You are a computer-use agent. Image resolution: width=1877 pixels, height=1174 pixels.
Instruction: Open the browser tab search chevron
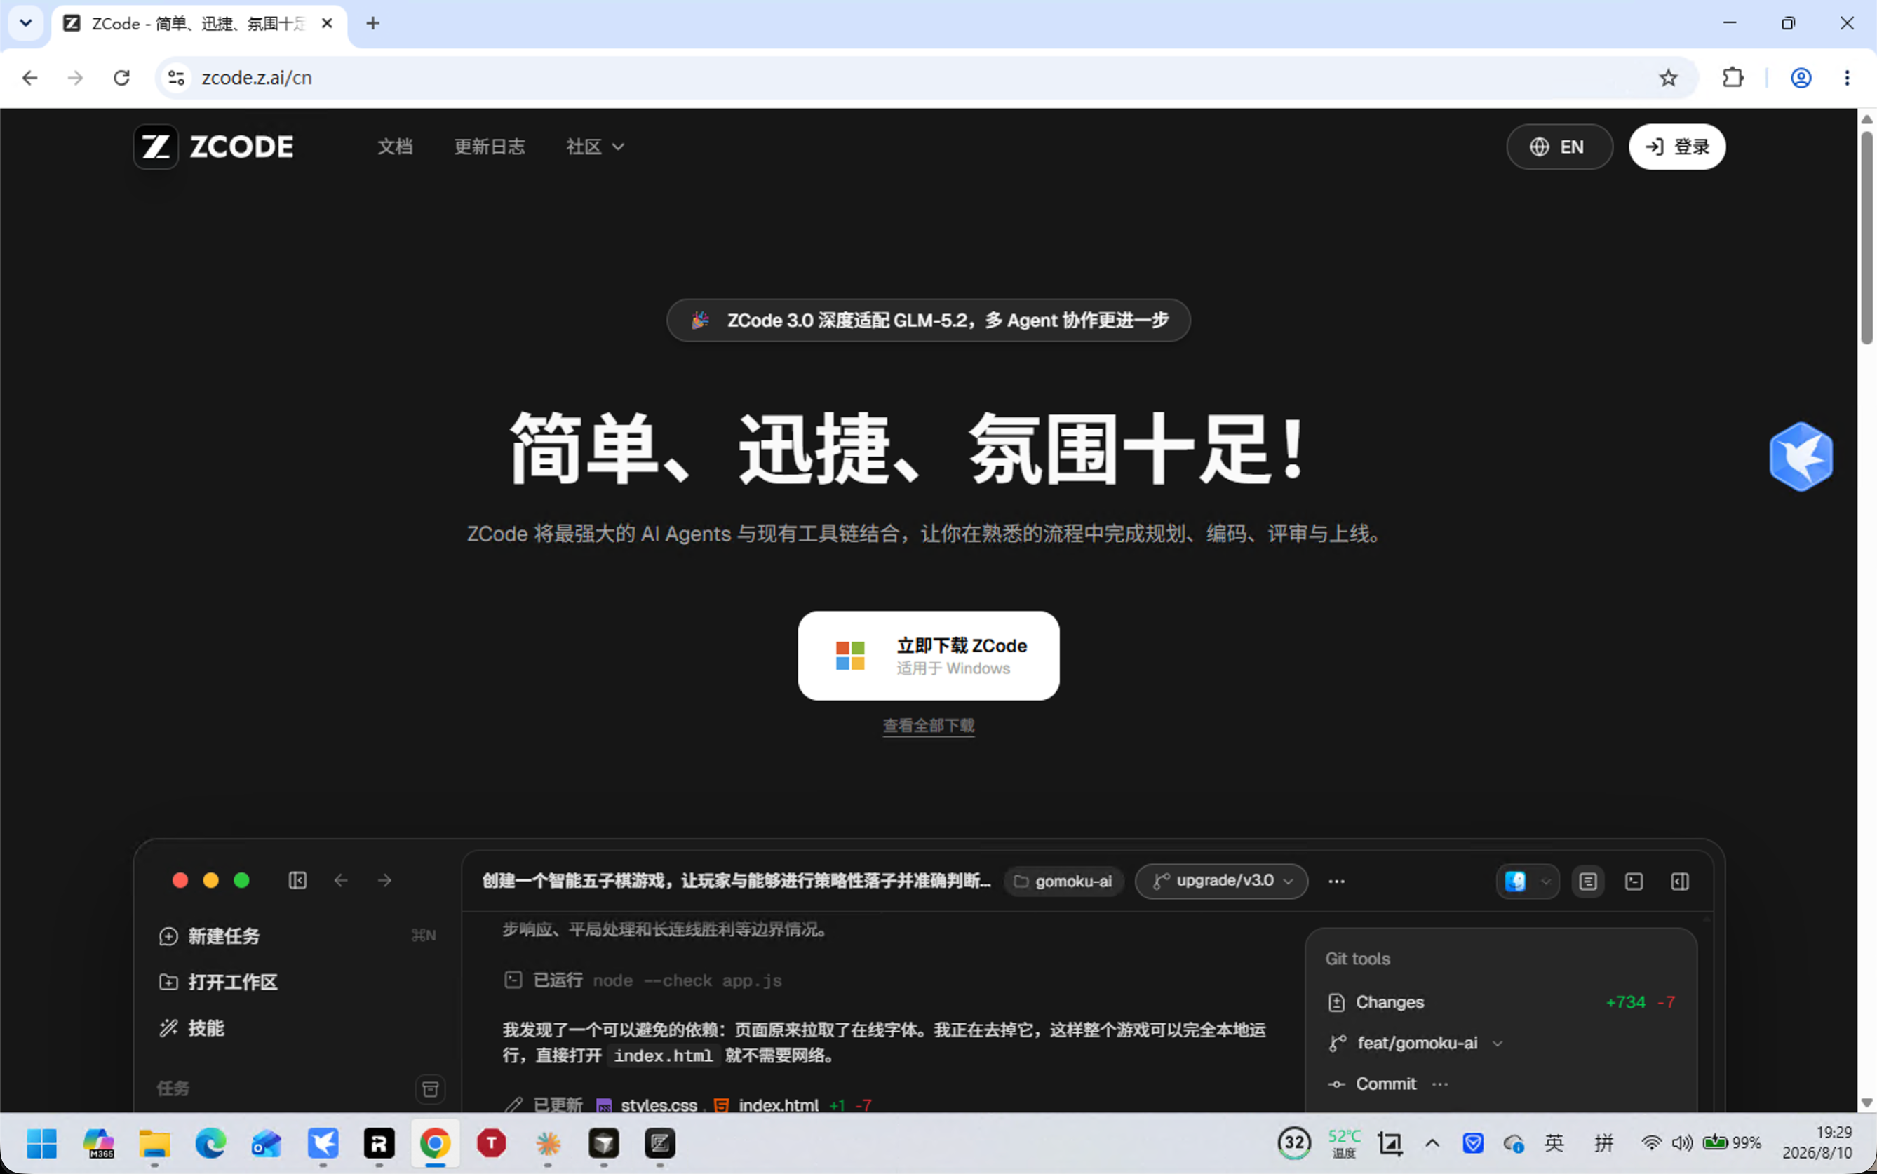click(x=26, y=23)
